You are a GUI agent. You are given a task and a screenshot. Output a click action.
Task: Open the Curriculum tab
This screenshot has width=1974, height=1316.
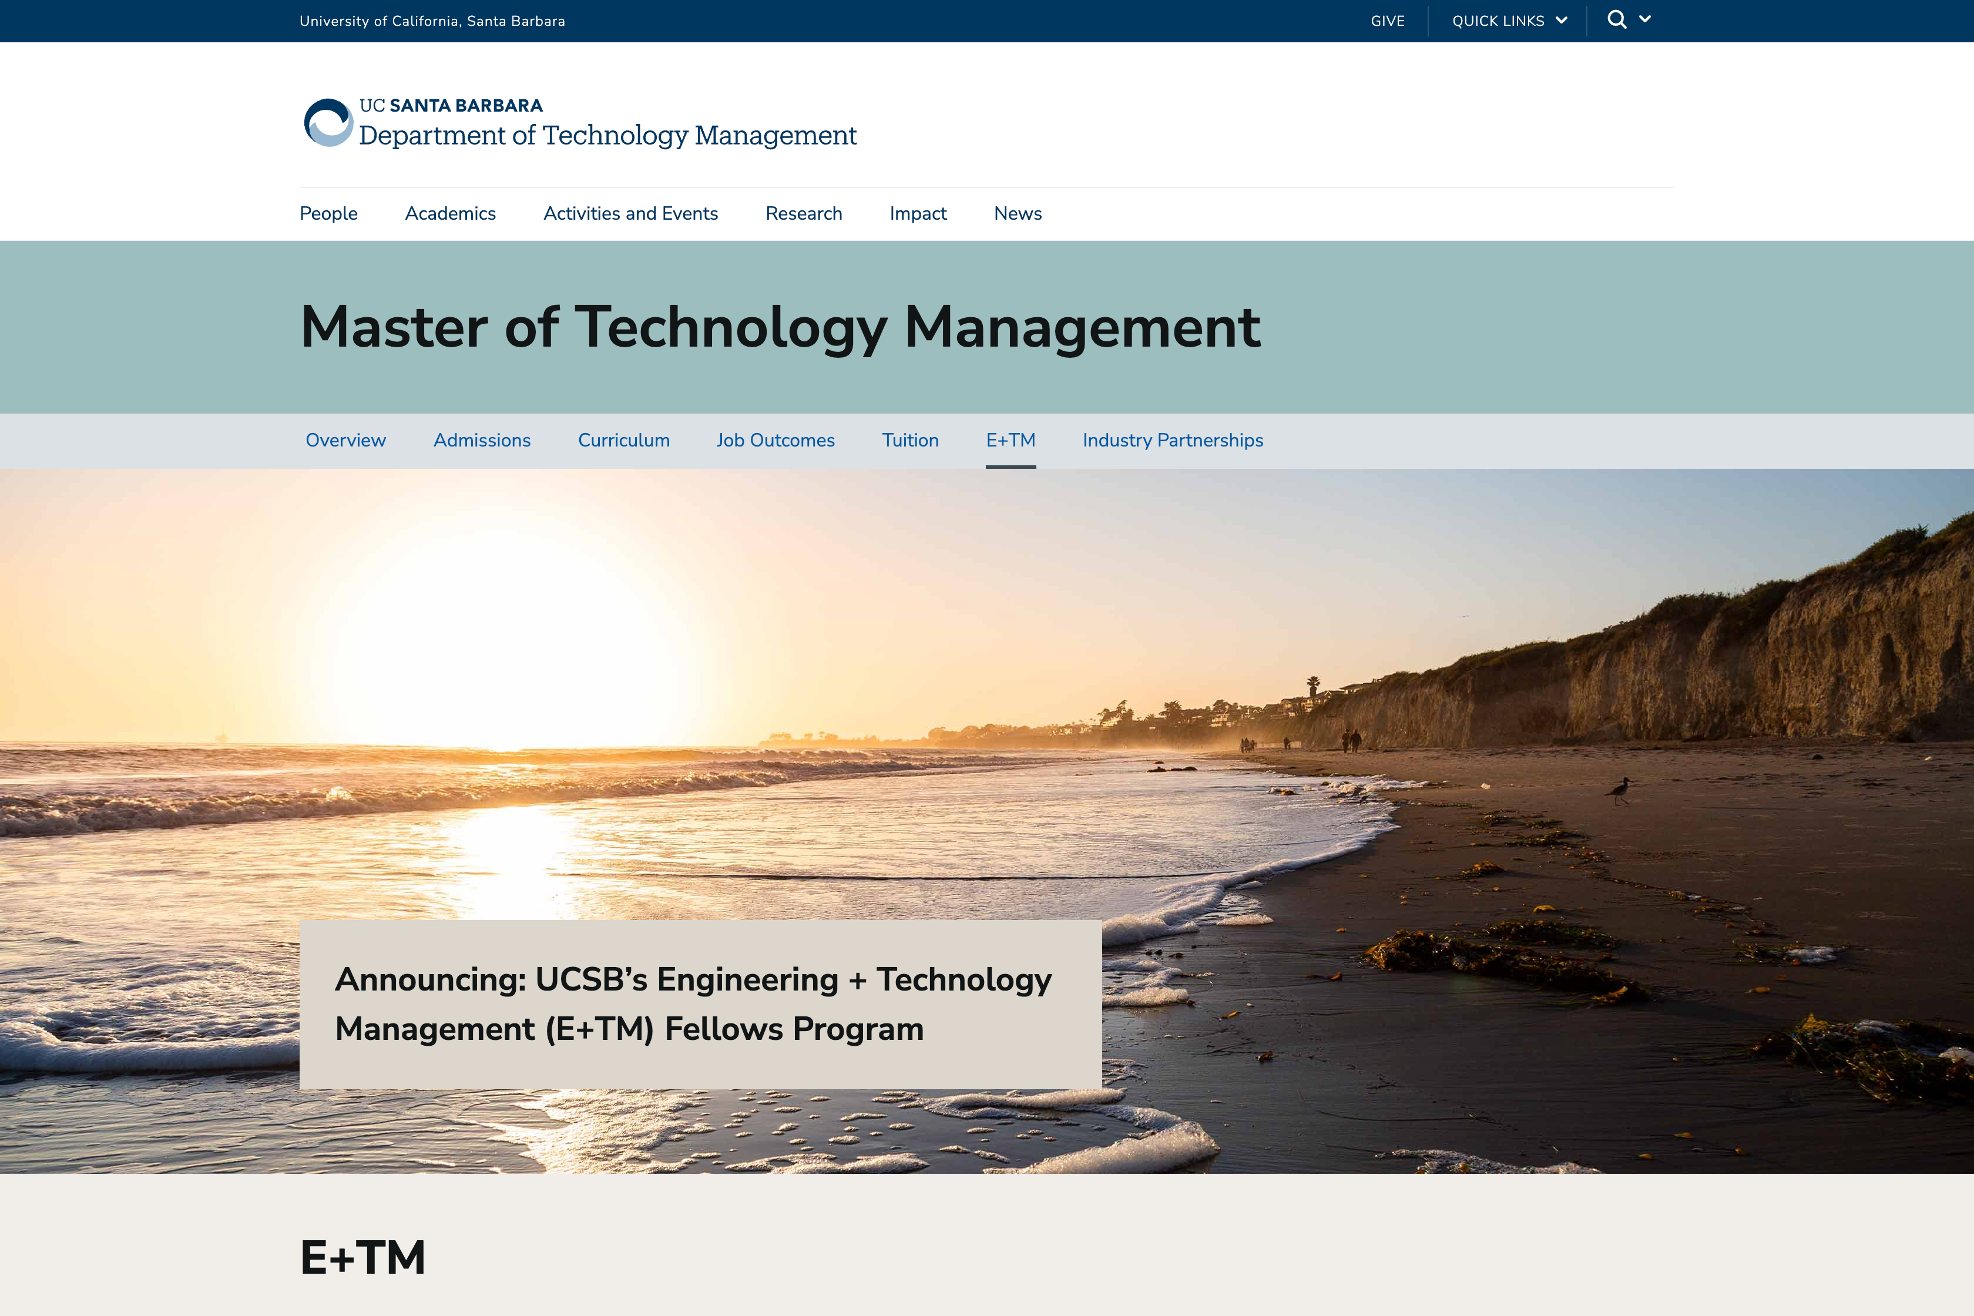click(623, 441)
